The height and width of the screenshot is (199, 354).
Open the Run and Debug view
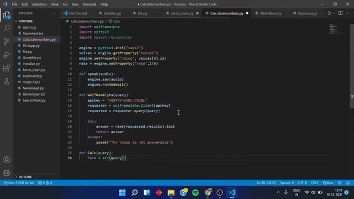(x=7, y=55)
